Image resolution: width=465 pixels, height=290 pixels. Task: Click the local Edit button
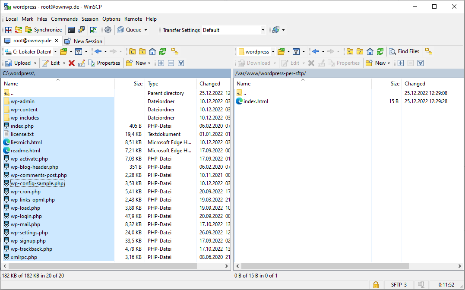[51, 63]
